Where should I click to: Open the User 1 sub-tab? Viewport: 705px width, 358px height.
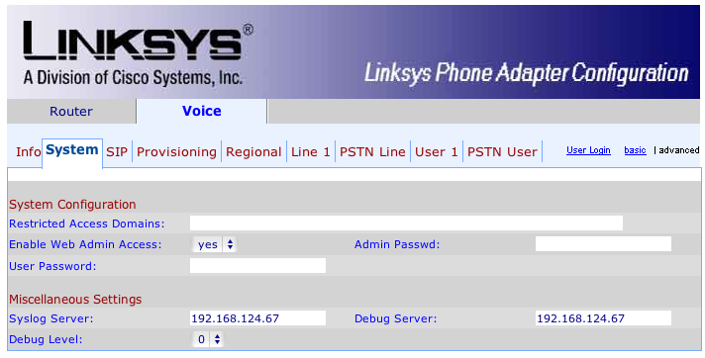[436, 152]
